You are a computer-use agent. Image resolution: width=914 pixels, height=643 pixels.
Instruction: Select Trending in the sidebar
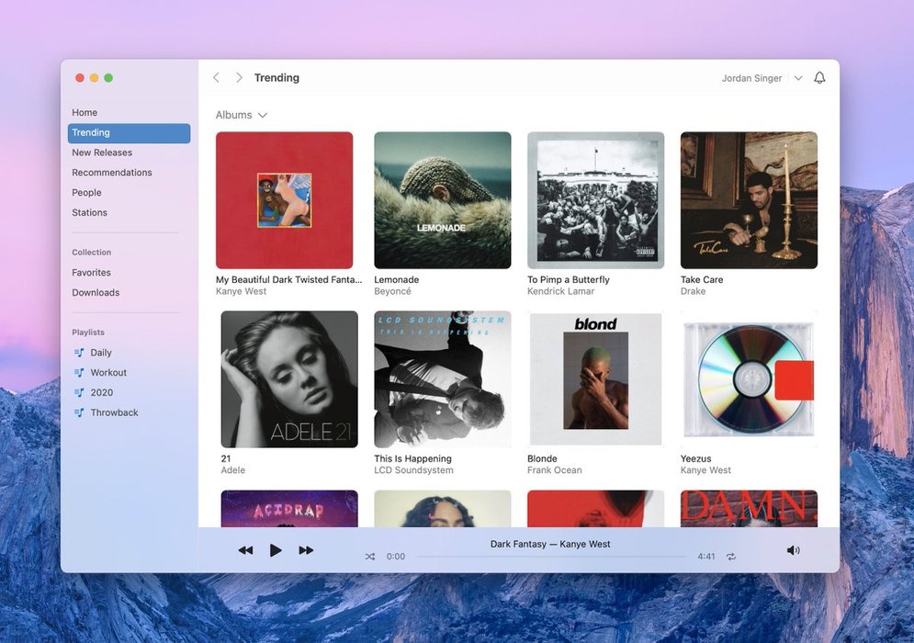(129, 133)
